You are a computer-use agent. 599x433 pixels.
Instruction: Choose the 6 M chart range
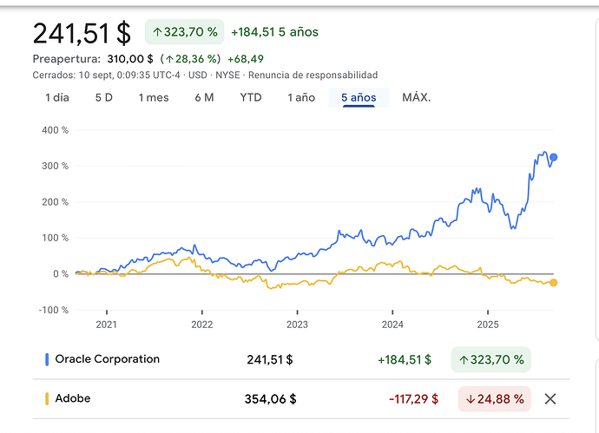[x=204, y=97]
